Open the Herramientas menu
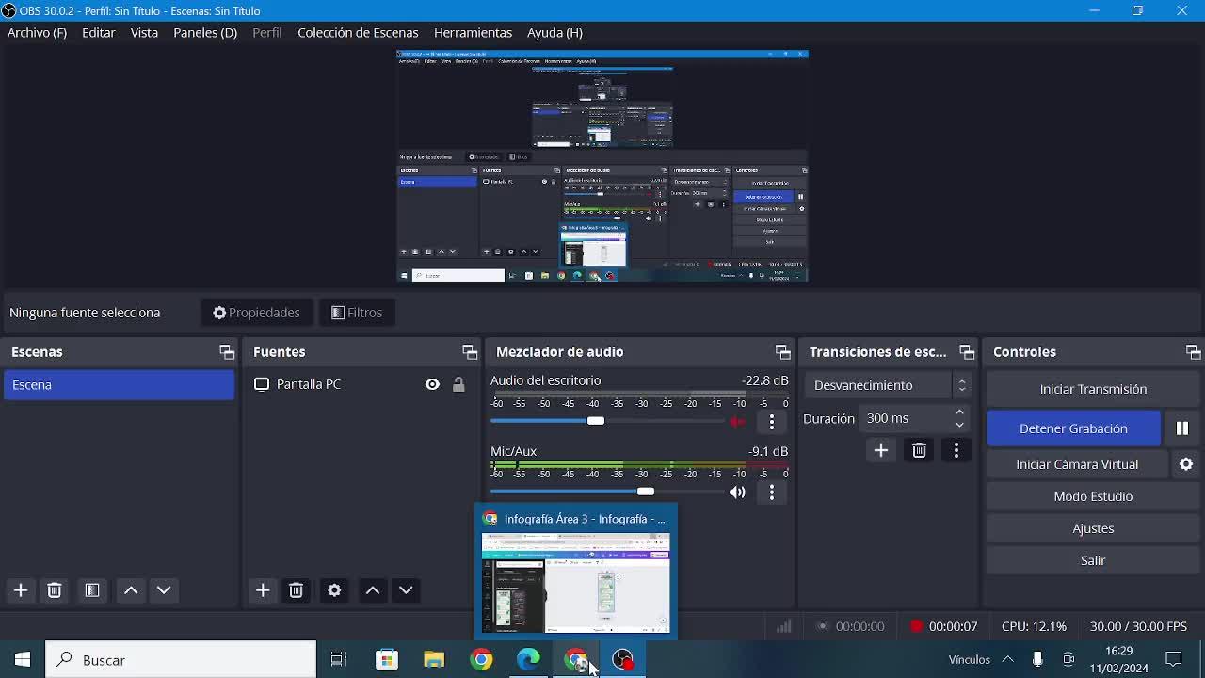 coord(473,33)
